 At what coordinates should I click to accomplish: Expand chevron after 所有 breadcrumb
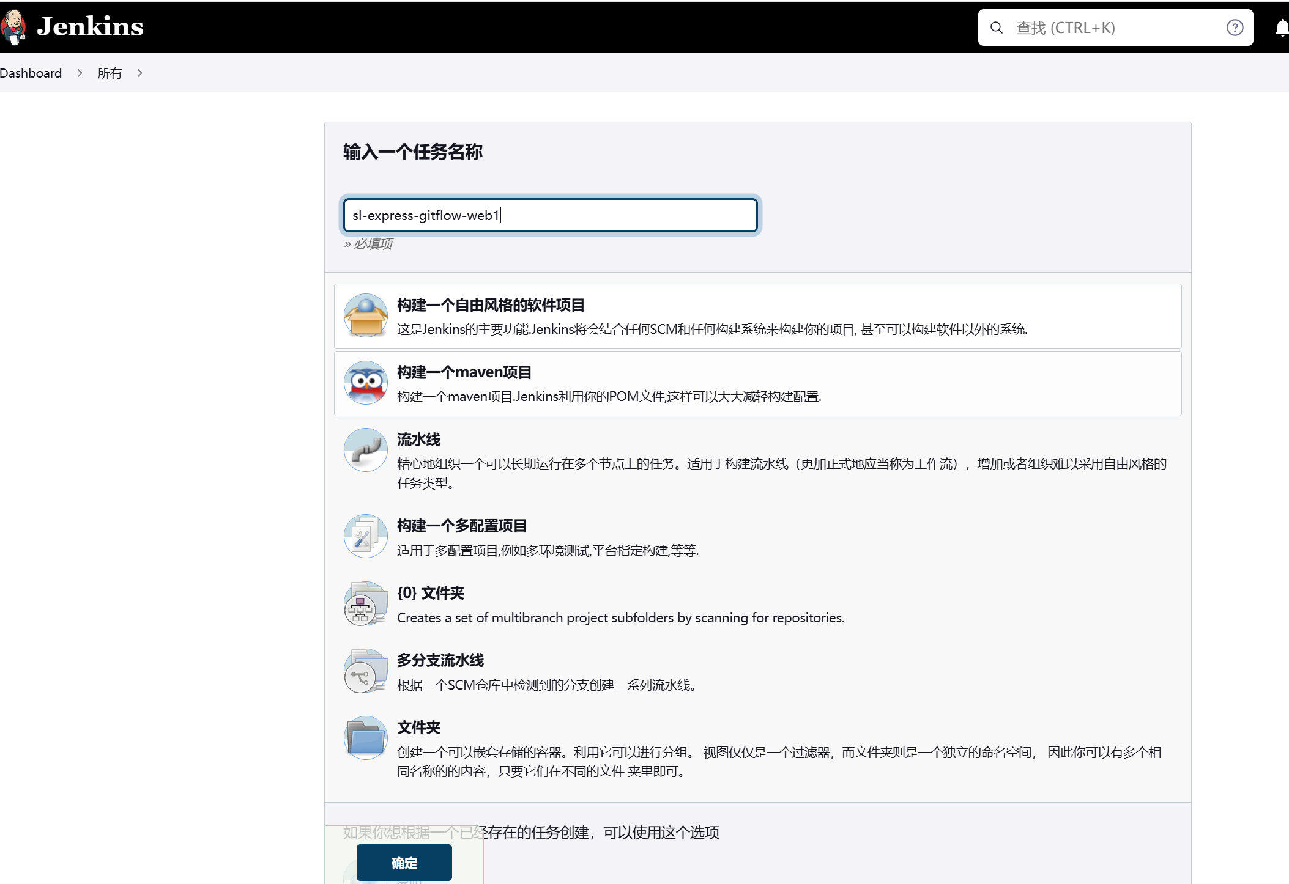(139, 73)
